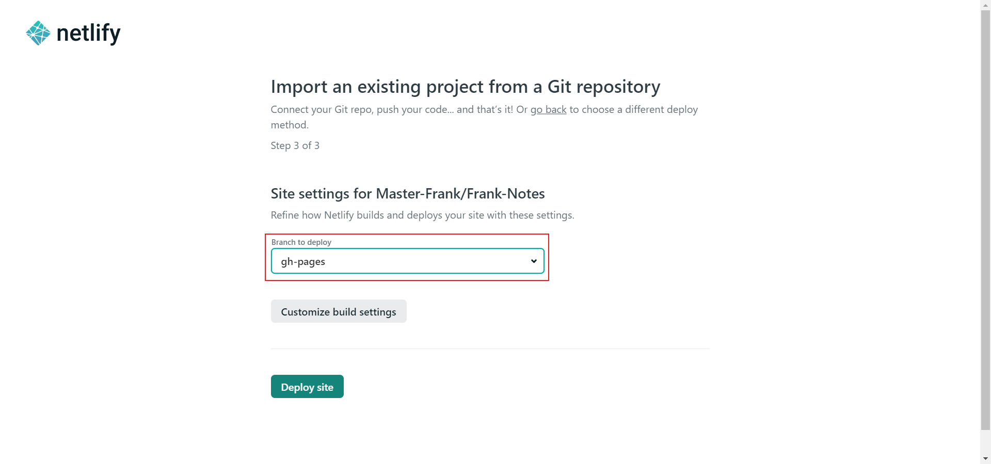Click the divider line above Deploy site
Screen dimensions: 991x464
(x=490, y=349)
